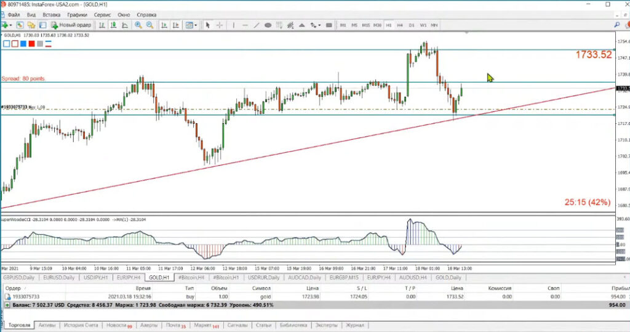Switch to USDRUR,Daily chart tab
This screenshot has height=332, width=630.
[263, 278]
